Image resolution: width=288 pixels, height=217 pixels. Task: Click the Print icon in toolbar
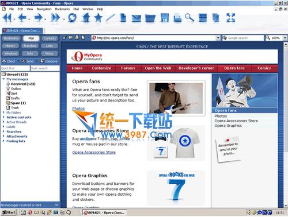pos(177,18)
